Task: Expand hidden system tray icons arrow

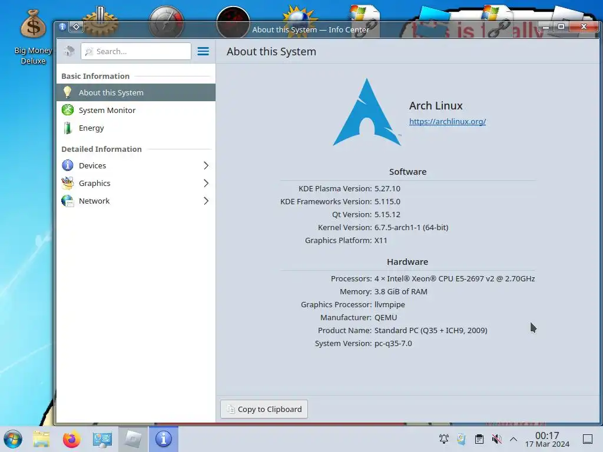Action: [x=513, y=439]
